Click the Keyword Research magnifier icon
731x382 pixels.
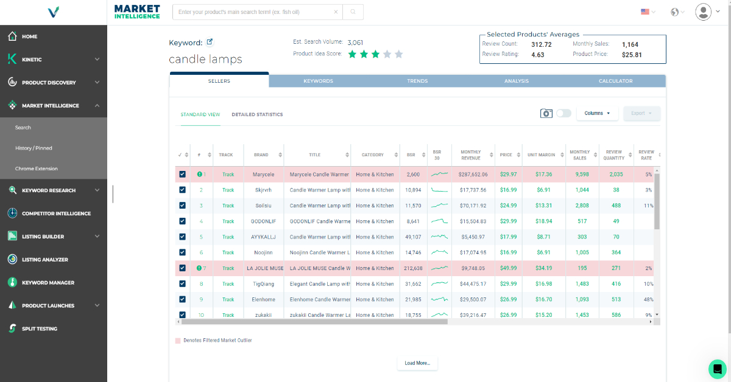pos(12,190)
